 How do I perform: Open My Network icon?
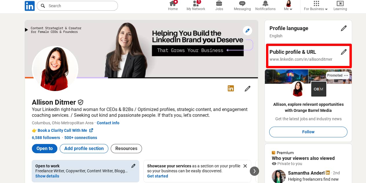(x=196, y=4)
